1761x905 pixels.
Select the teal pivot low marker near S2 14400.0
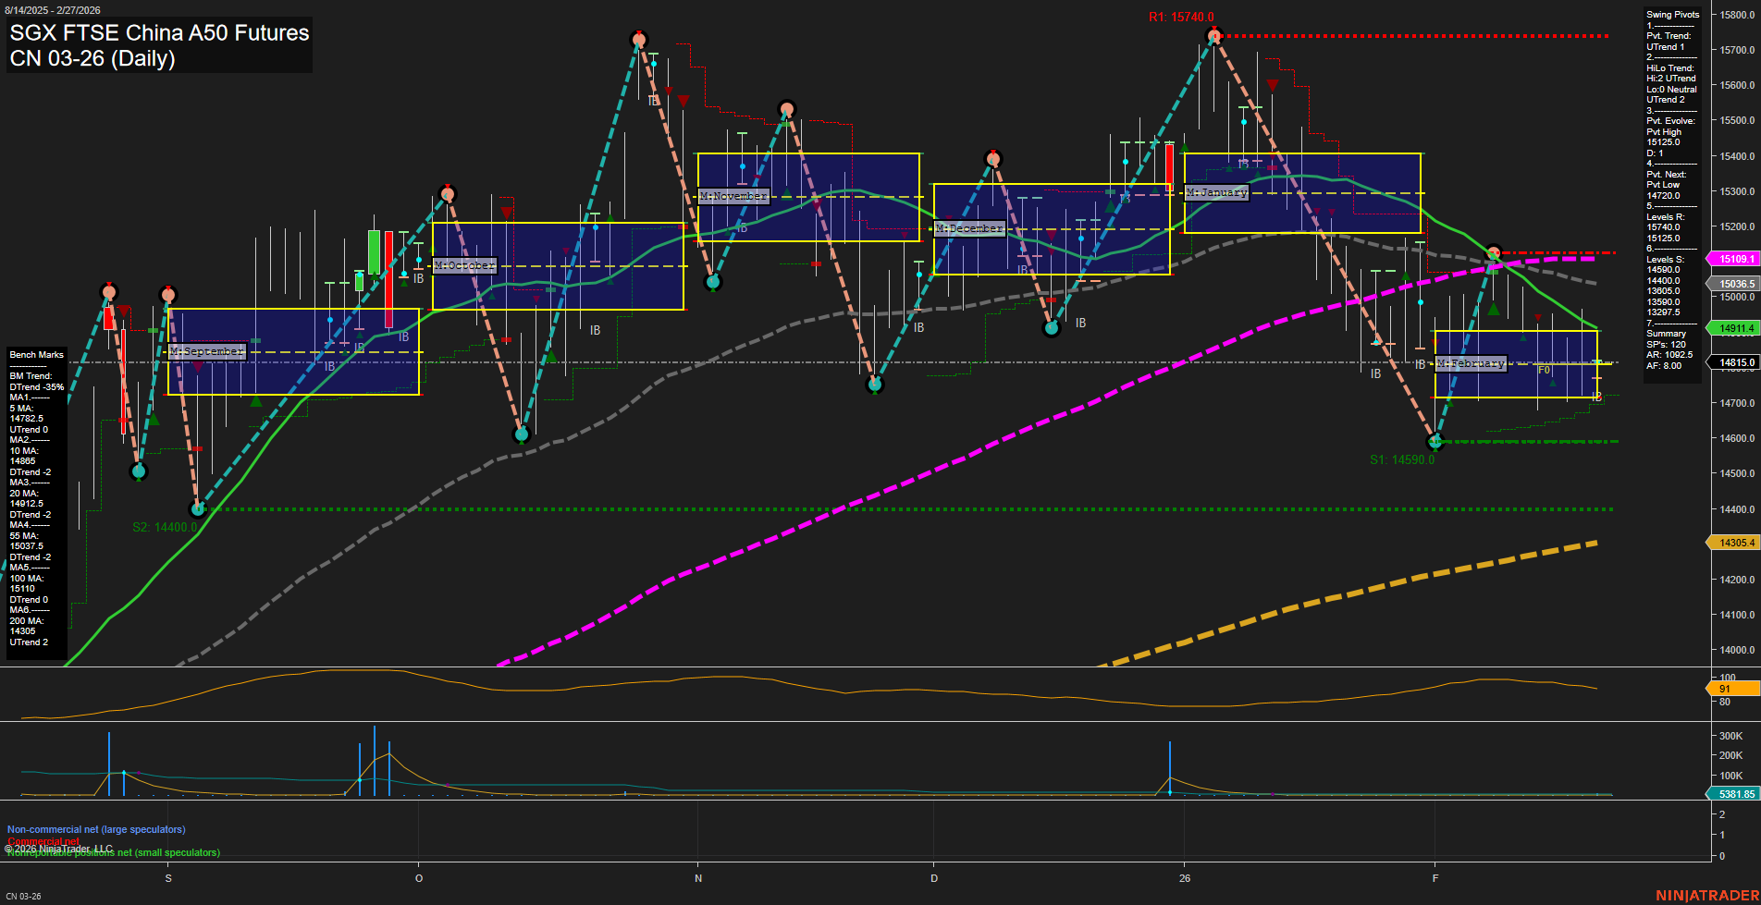pos(198,508)
